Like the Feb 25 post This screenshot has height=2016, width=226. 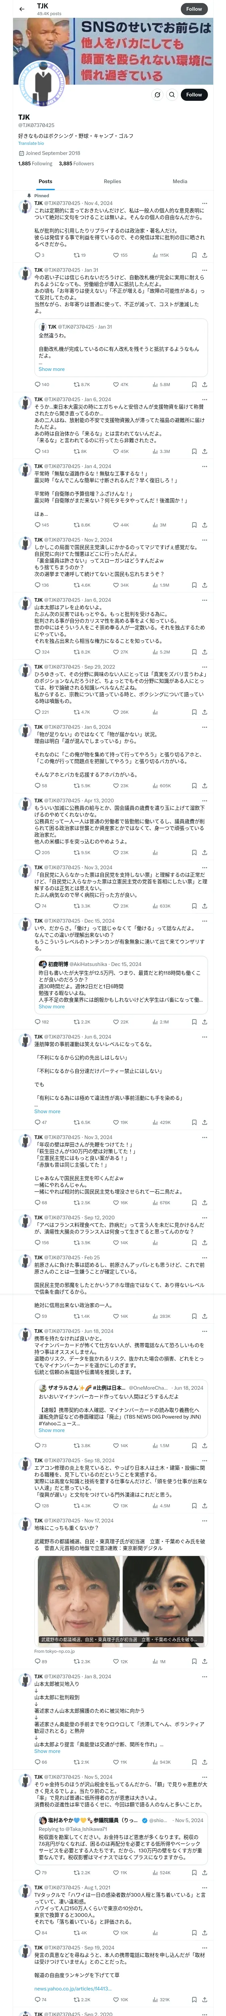click(116, 1315)
